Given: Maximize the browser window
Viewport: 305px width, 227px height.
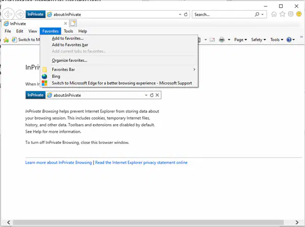Looking at the screenshot, I should 281,6.
